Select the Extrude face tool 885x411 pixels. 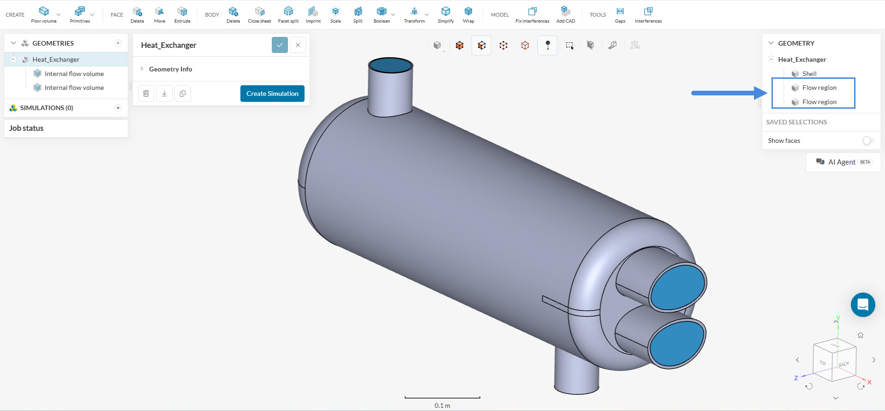tap(182, 12)
